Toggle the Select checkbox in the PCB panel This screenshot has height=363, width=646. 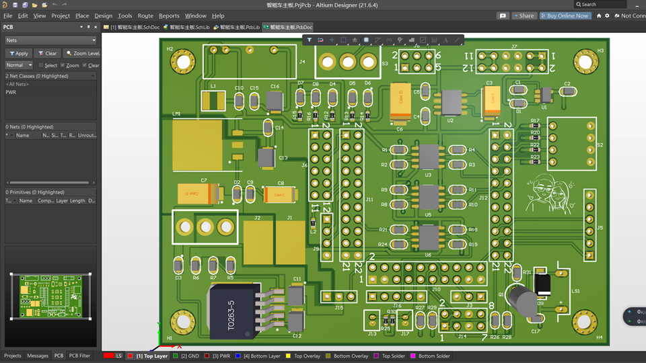(41, 65)
